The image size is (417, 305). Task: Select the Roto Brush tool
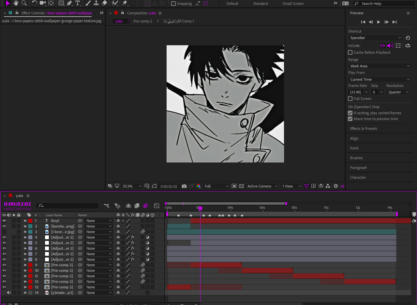(115, 3)
